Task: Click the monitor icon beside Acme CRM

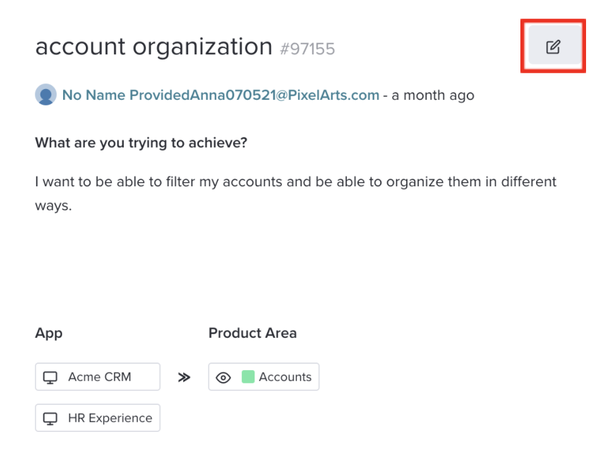Action: (50, 377)
